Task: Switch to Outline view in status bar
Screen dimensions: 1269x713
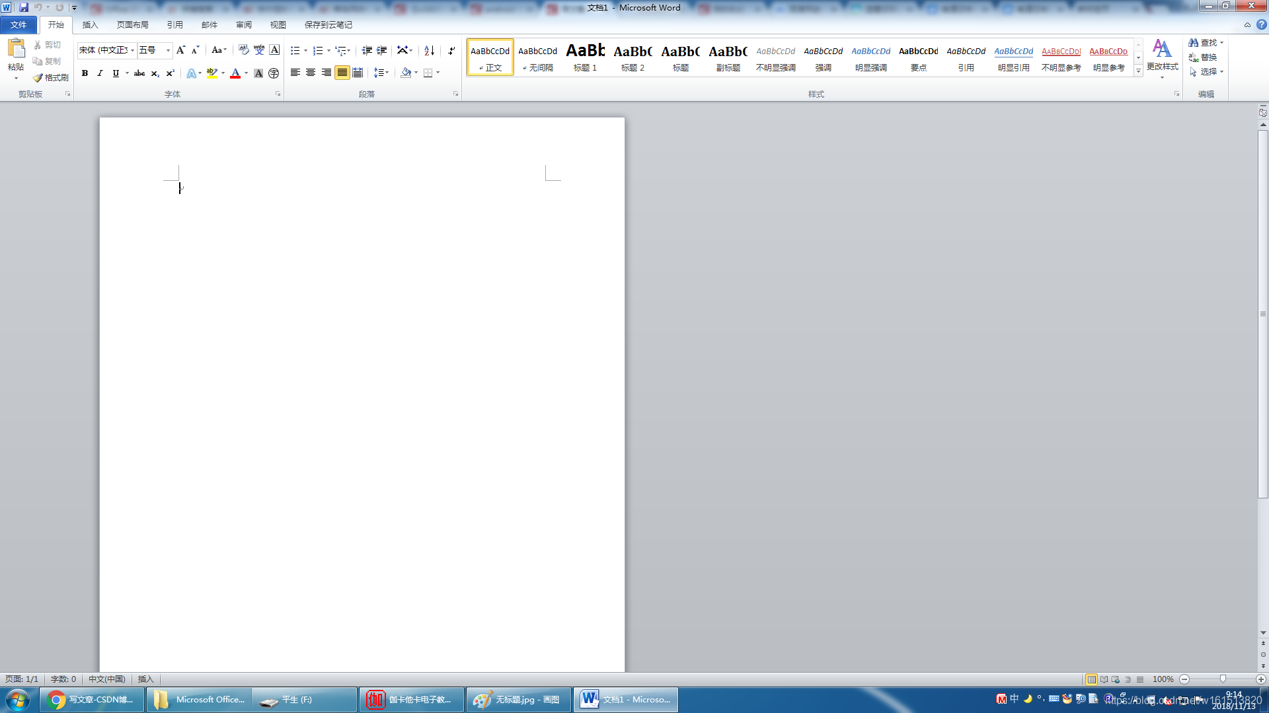Action: [x=1128, y=679]
